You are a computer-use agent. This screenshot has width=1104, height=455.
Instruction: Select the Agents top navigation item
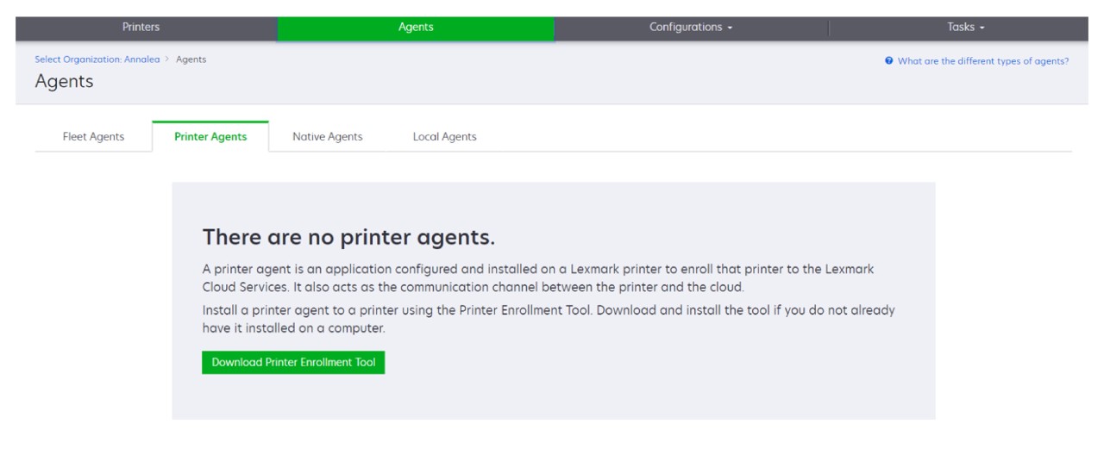[416, 28]
